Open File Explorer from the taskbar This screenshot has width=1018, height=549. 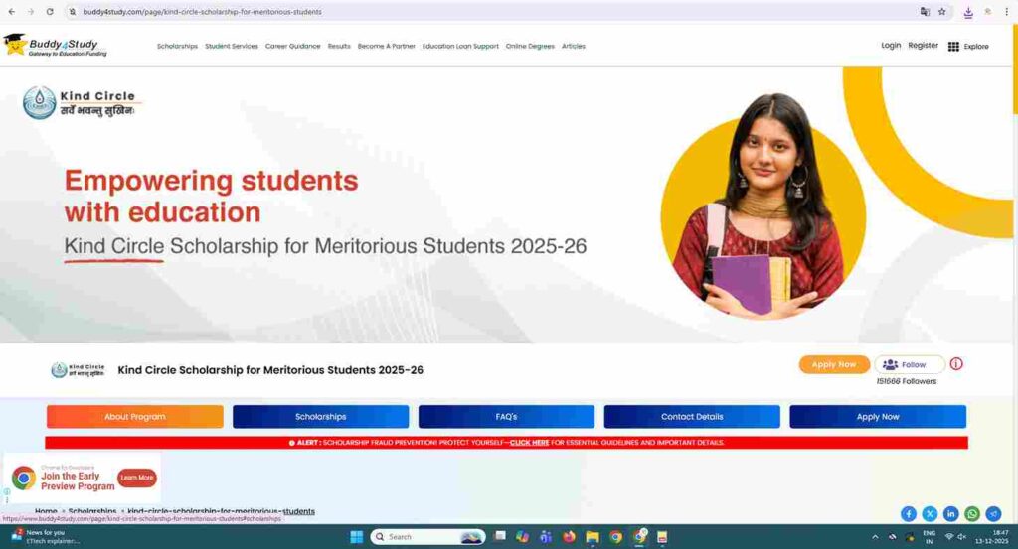pos(593,537)
